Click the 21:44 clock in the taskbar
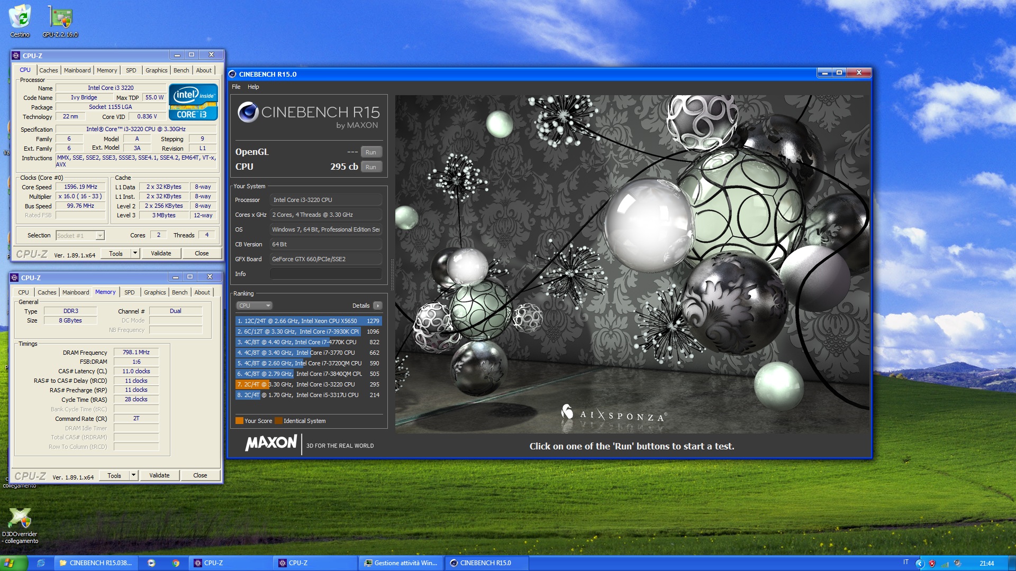The width and height of the screenshot is (1016, 571). coord(986,564)
